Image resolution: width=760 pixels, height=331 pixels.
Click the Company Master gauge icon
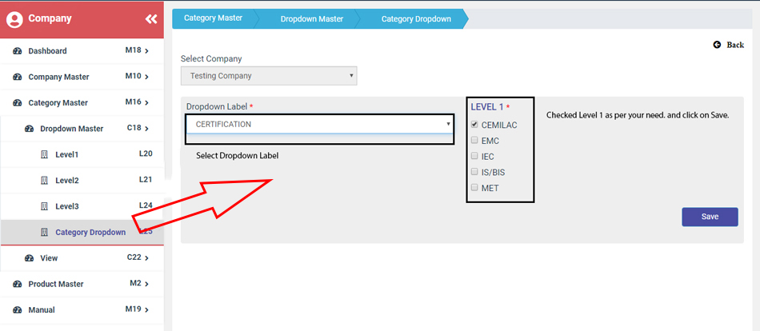coord(18,78)
